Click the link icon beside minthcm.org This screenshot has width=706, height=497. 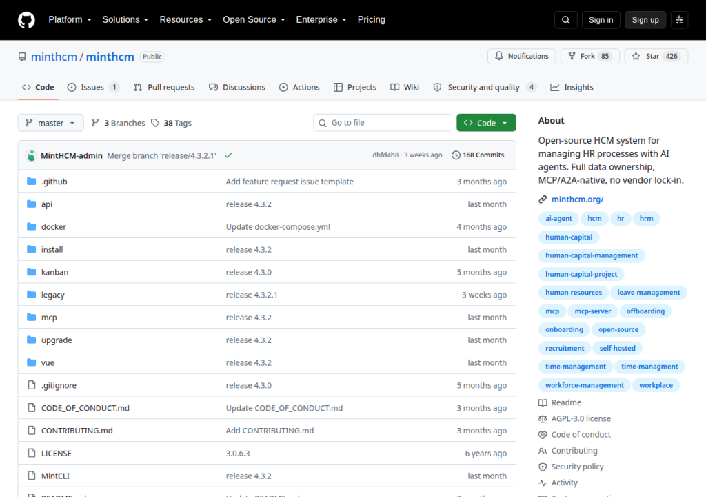pos(543,199)
